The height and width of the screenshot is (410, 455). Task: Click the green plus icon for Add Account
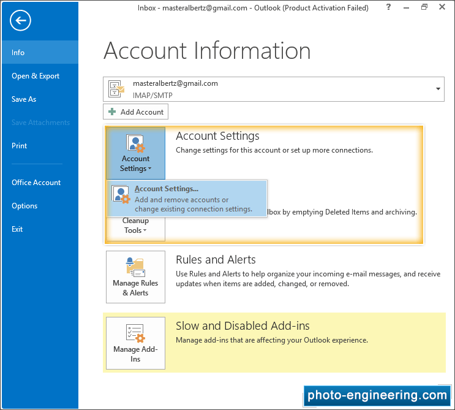pos(112,112)
